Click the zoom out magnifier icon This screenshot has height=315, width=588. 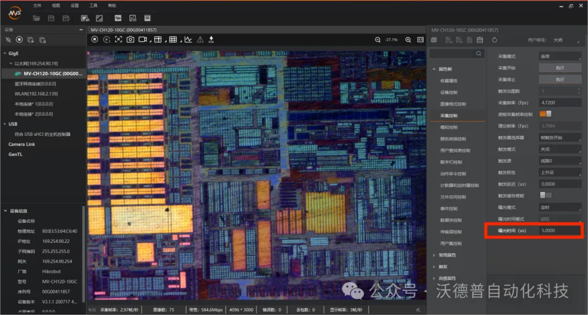click(x=378, y=40)
